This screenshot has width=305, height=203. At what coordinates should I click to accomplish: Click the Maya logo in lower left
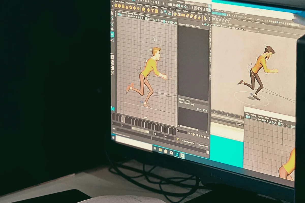[x=113, y=109]
